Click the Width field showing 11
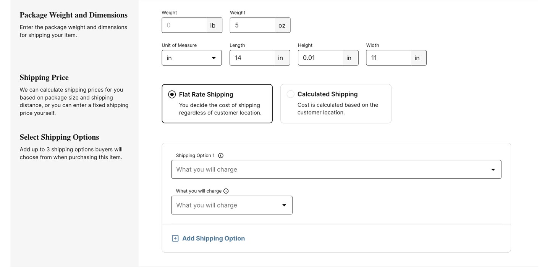The height and width of the screenshot is (274, 550). (389, 57)
